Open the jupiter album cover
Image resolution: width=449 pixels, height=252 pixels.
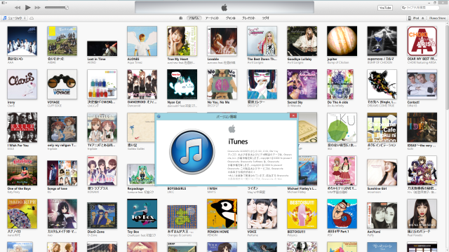click(342, 41)
